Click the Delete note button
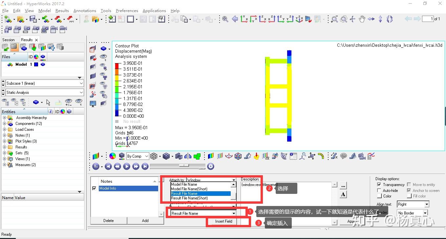 (x=109, y=221)
